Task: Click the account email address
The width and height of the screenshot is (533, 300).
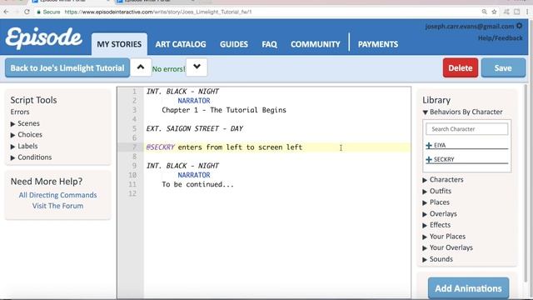Action: pos(470,26)
